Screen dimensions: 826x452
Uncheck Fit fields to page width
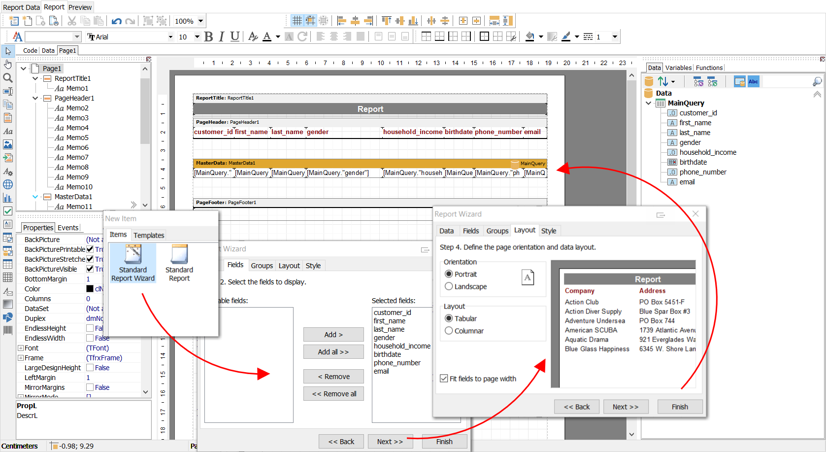tap(444, 379)
